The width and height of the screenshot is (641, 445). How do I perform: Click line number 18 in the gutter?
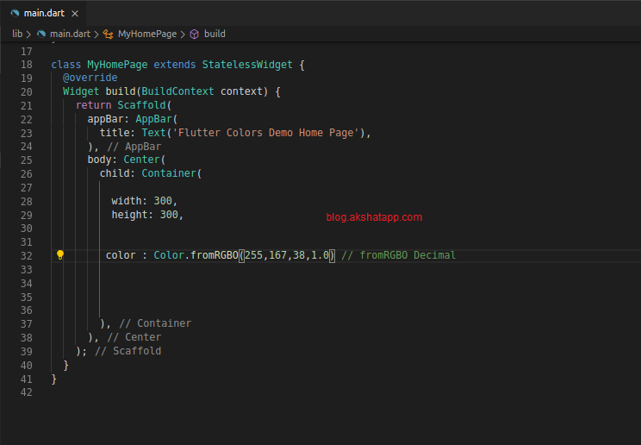(x=26, y=65)
